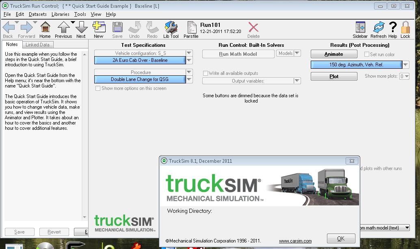Click the notes scrollbar down arrow
The image size is (420, 249).
[x=84, y=217]
